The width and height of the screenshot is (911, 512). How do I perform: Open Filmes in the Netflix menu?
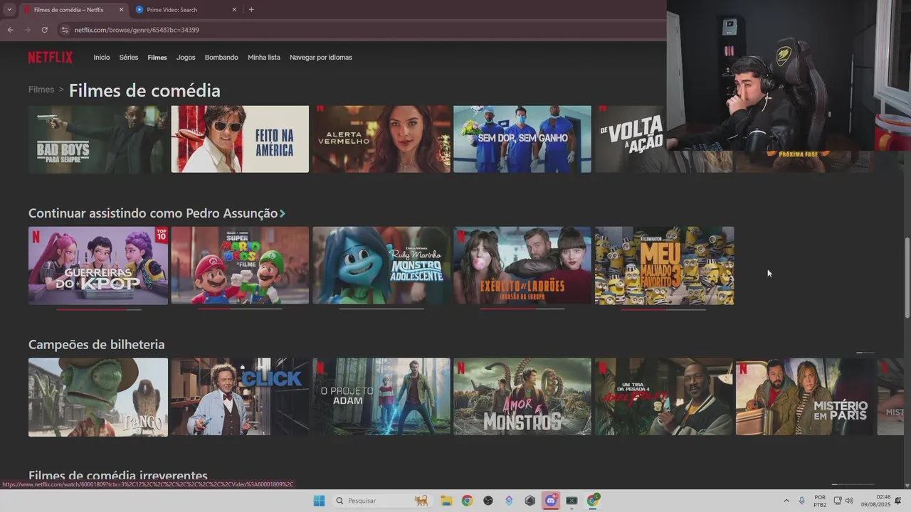[157, 58]
